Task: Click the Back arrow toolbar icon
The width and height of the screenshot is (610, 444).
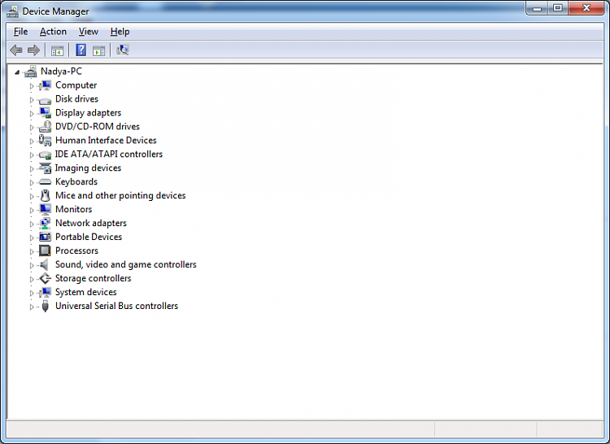Action: [16, 50]
